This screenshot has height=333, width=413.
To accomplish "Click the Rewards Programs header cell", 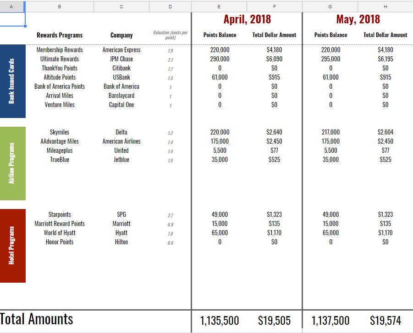I will point(60,35).
